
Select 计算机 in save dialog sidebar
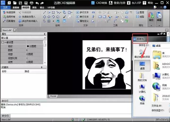click(142, 89)
